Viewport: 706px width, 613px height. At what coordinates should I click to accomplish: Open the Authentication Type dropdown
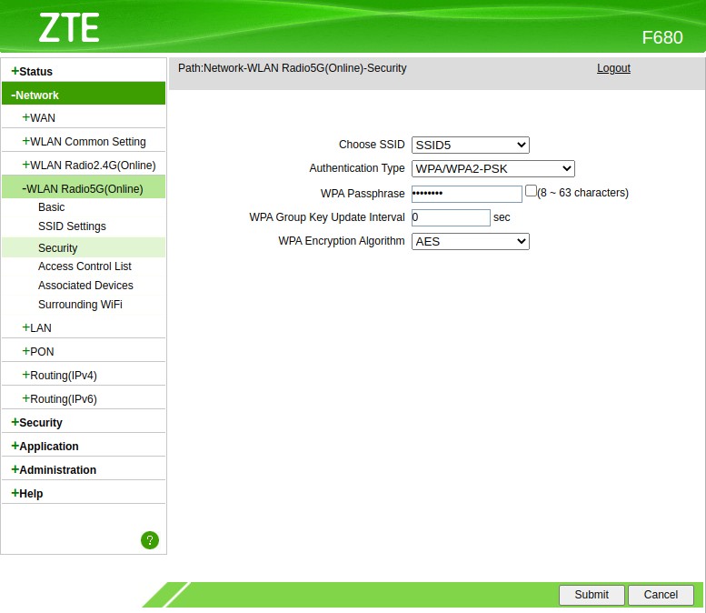[493, 168]
